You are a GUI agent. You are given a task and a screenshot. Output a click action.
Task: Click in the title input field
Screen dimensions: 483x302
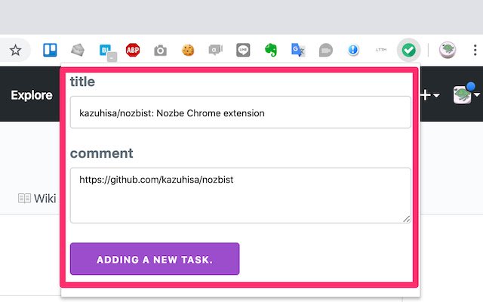point(241,112)
